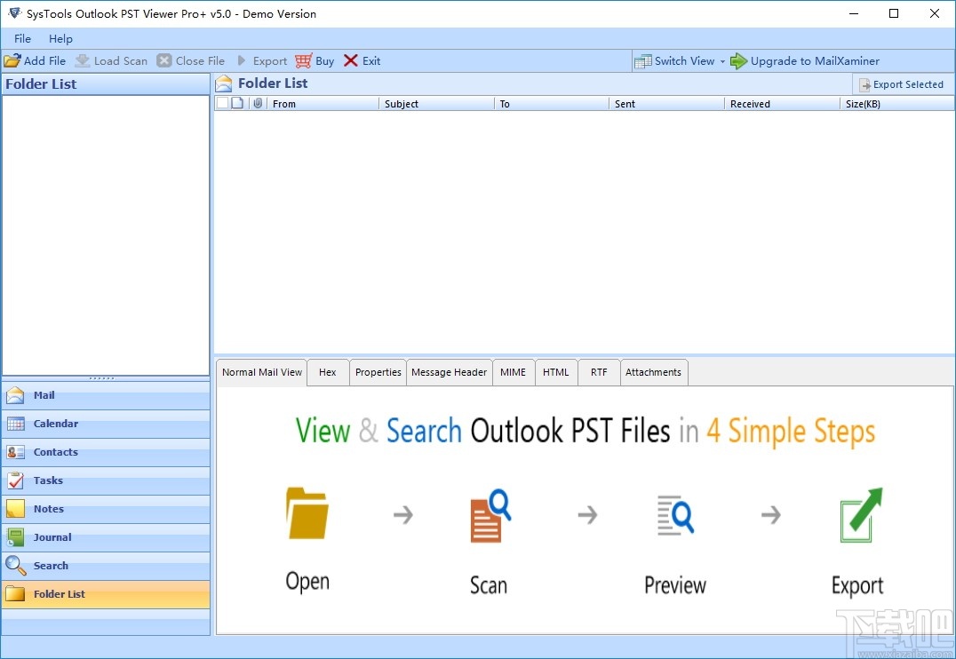Switch to the Hex tab
Image resolution: width=956 pixels, height=659 pixels.
[327, 372]
